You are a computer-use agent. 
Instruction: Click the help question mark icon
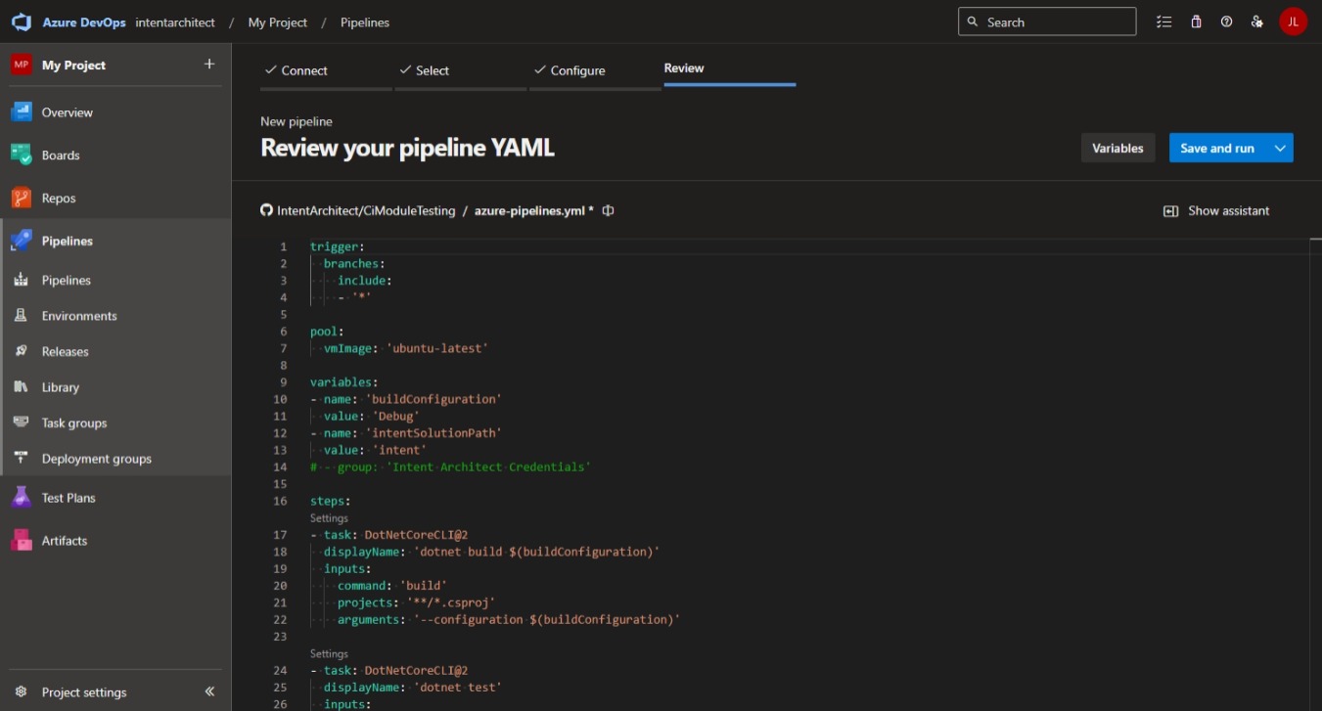[x=1226, y=22]
